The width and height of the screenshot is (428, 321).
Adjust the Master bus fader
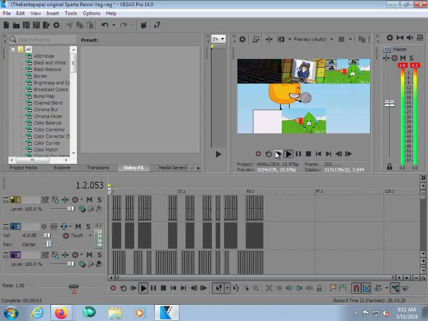(390, 104)
